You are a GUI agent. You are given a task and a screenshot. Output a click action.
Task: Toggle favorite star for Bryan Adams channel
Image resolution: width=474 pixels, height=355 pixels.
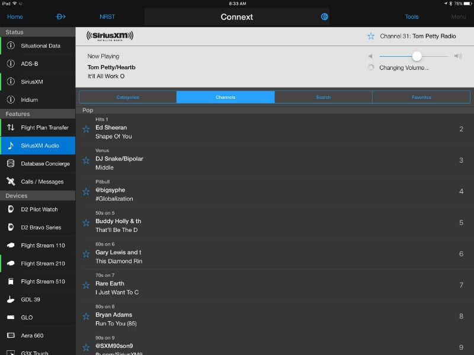point(86,317)
